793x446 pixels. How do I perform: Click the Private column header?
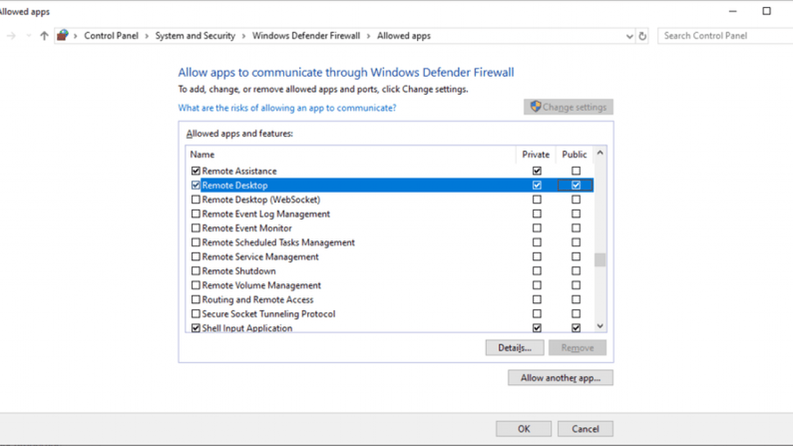536,154
